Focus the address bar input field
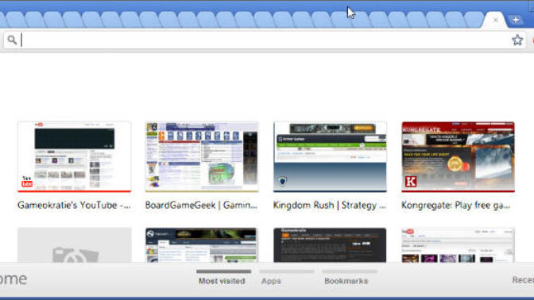 tap(265, 40)
